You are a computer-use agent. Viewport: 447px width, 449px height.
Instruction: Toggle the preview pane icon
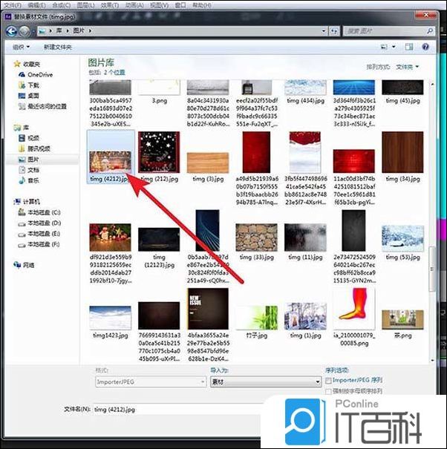(409, 47)
